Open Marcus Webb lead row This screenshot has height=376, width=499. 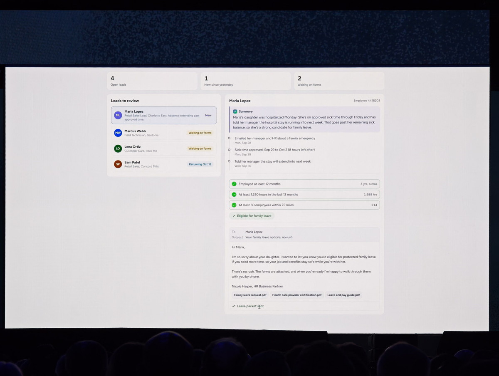[164, 133]
